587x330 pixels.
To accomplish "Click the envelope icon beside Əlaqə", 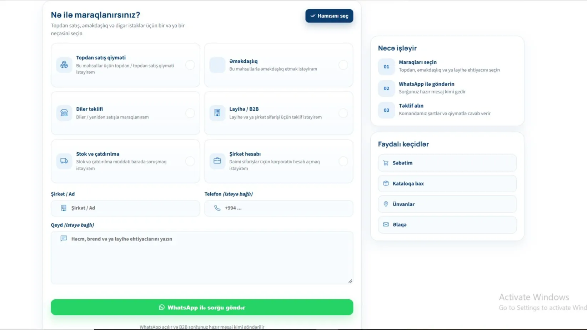I will coord(386,224).
